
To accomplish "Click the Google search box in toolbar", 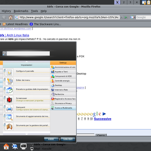I will point(143,17).
